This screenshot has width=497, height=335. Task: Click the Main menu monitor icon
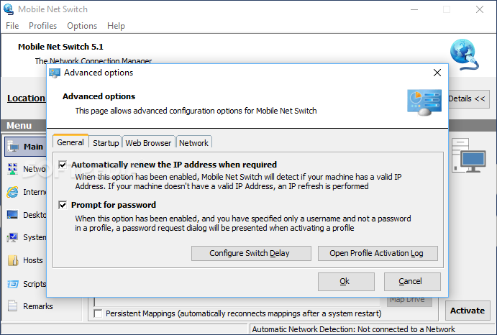14,147
